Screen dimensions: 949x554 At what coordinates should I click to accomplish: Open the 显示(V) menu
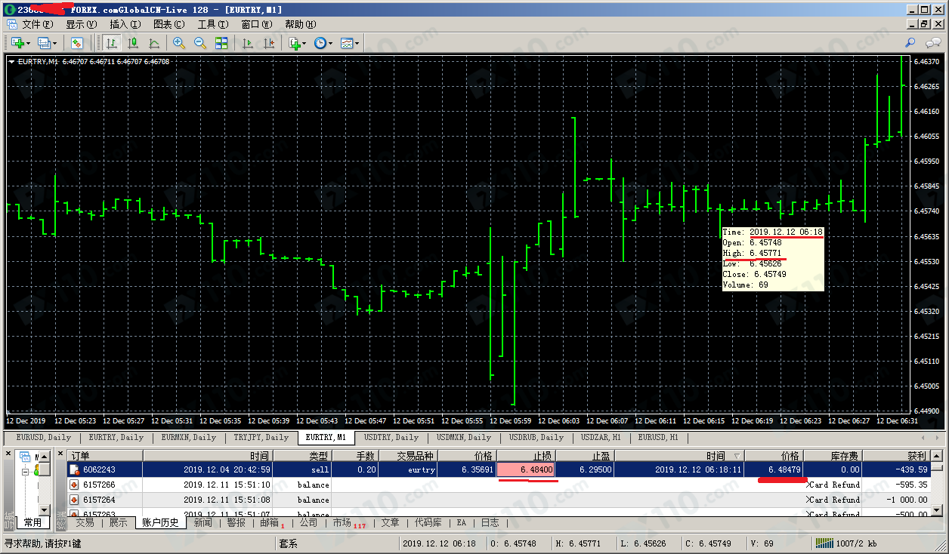(81, 24)
